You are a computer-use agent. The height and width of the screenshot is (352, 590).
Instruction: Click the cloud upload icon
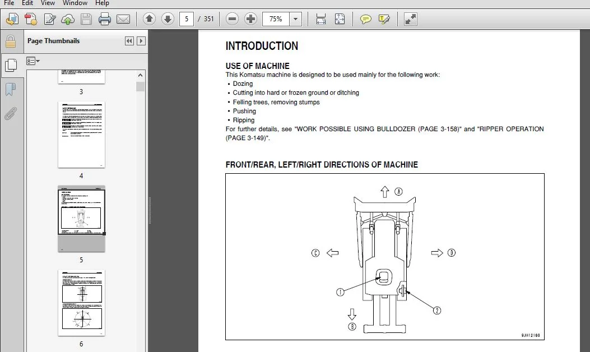[68, 19]
